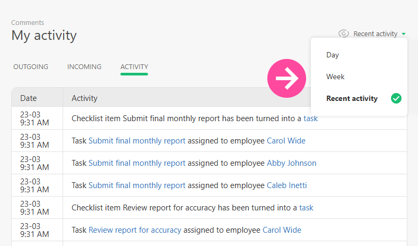Screen dimensions: 418x246
Task: Click the green checkmark next to Recent activity
Action: pyautogui.click(x=396, y=98)
